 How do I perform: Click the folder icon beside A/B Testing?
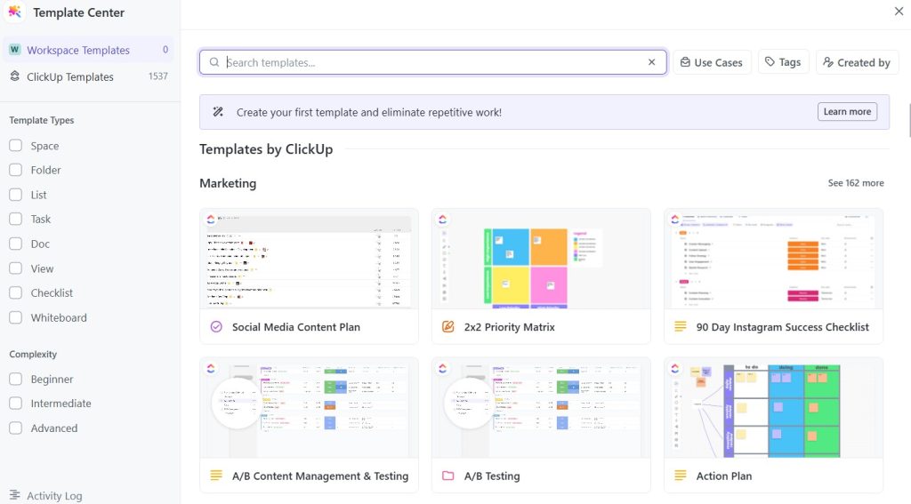448,476
